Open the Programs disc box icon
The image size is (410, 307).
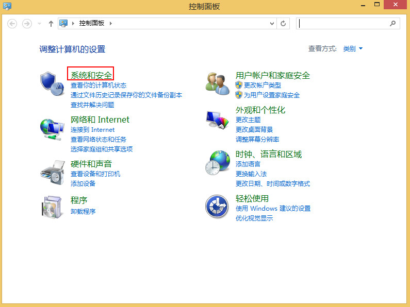point(52,207)
